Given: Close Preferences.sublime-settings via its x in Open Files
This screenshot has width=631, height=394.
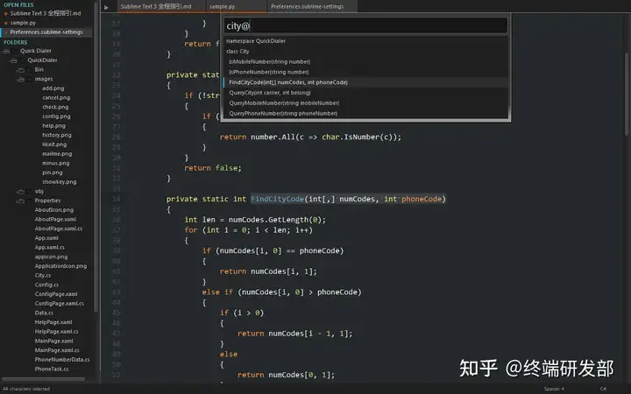Looking at the screenshot, I should [5, 32].
